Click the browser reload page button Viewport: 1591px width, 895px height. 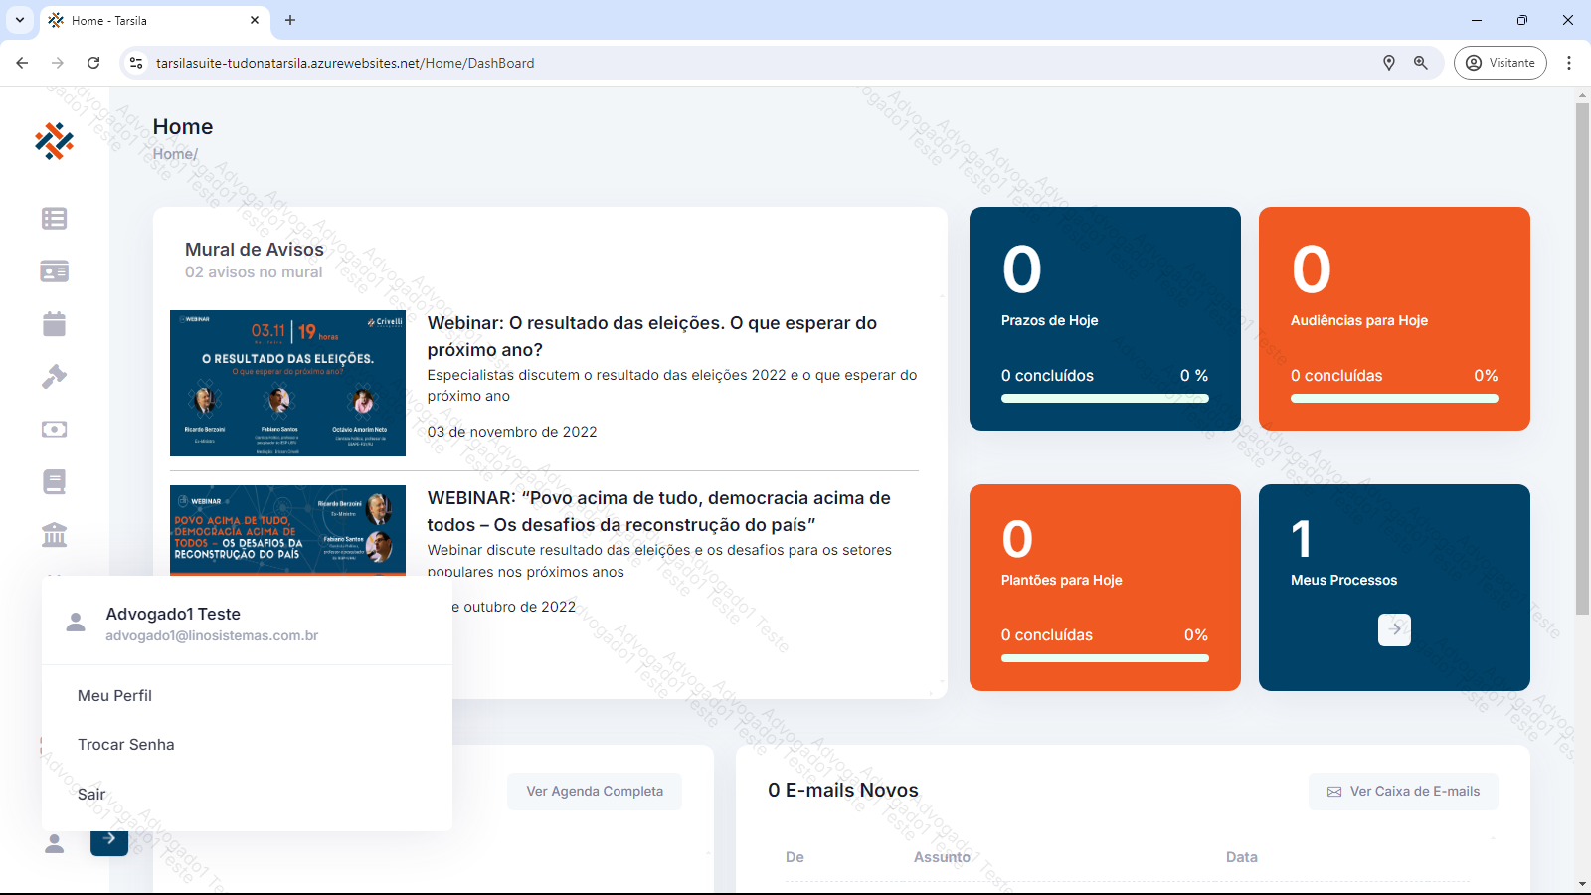[93, 63]
